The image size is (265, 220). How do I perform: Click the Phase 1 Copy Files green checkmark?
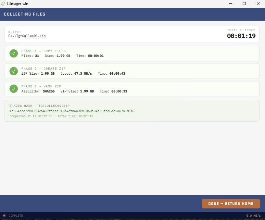pos(14,53)
